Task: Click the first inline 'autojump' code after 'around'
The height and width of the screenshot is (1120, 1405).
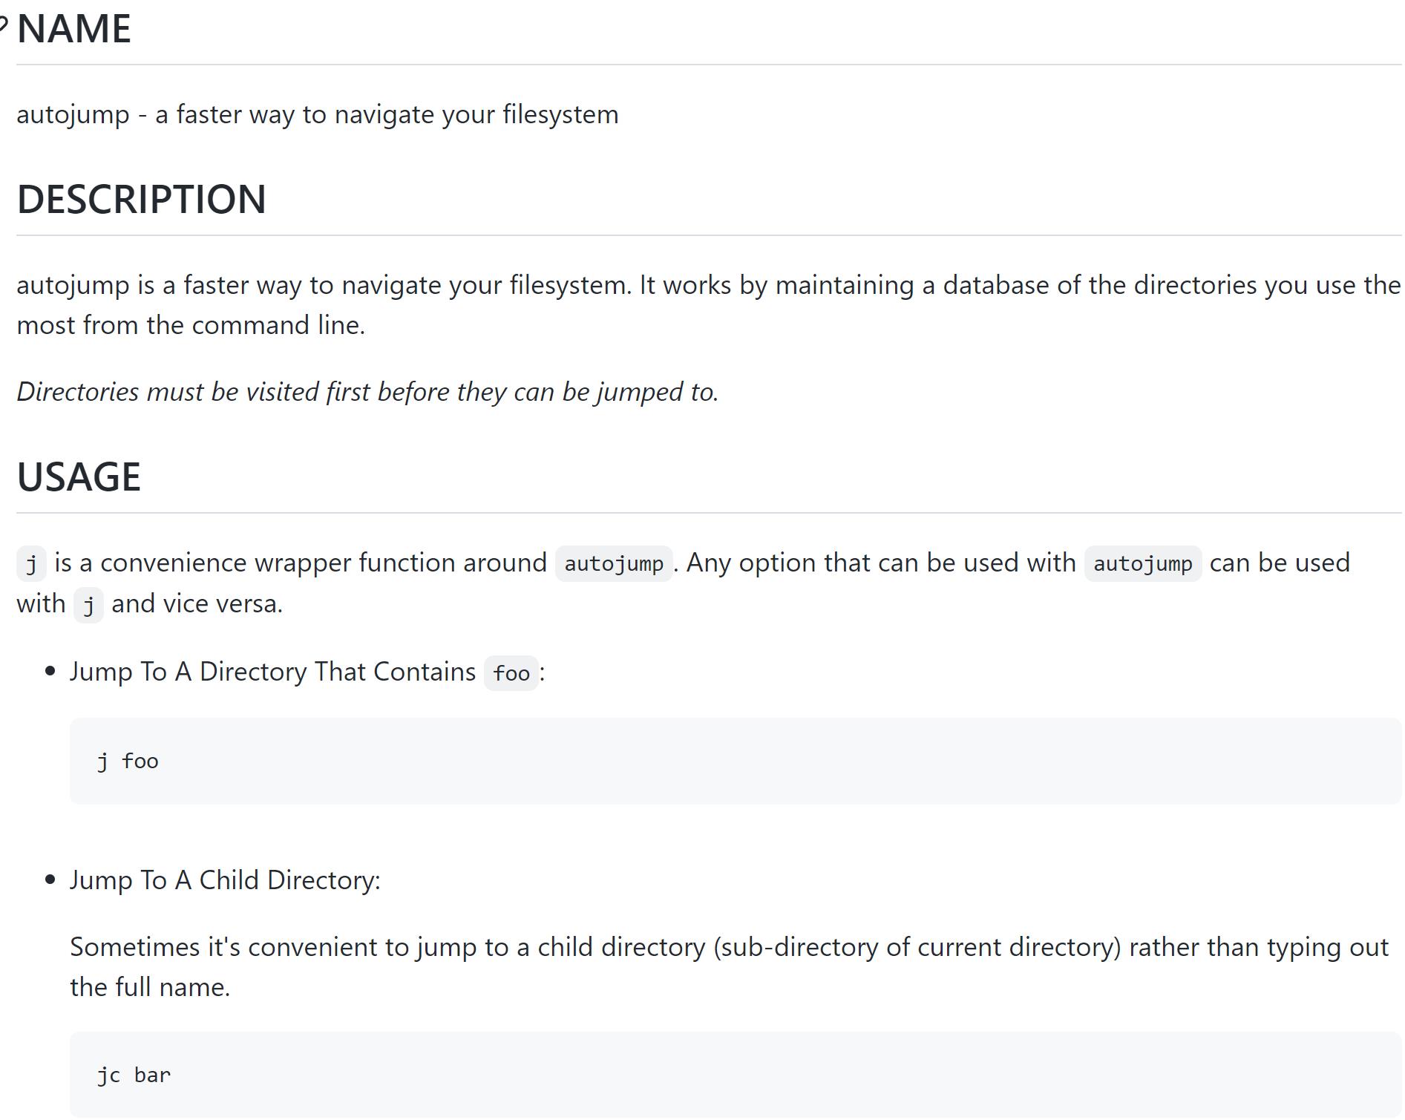Action: tap(613, 563)
